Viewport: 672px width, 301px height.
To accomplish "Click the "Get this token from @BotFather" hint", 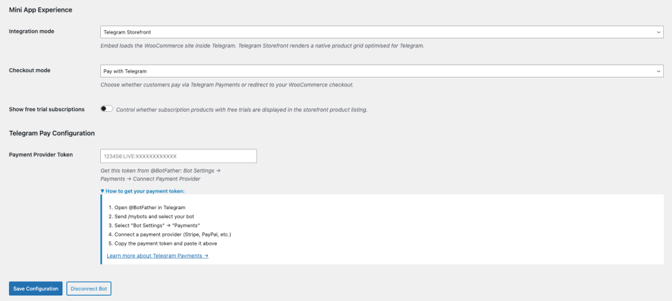I will coord(160,169).
